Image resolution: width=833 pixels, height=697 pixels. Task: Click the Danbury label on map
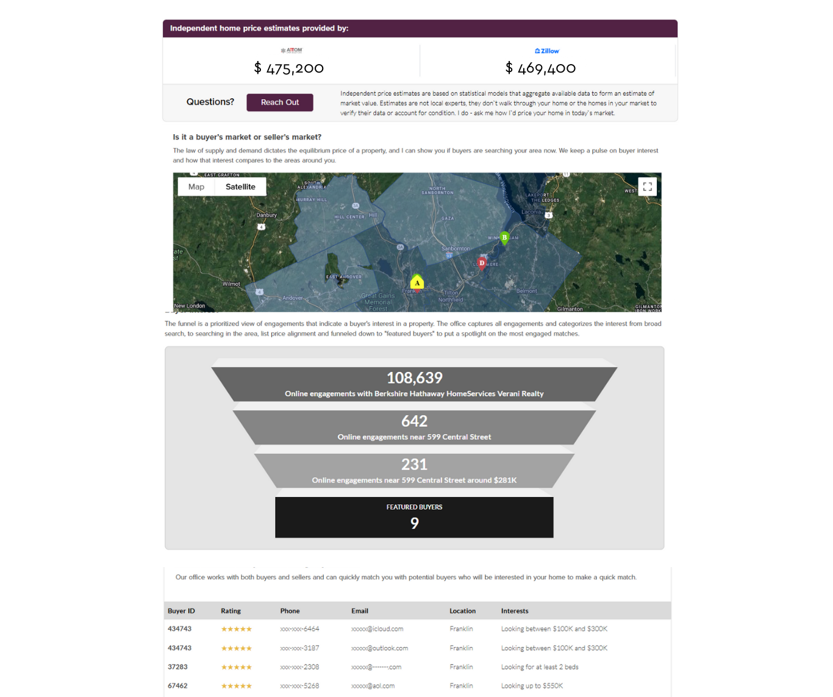(266, 215)
